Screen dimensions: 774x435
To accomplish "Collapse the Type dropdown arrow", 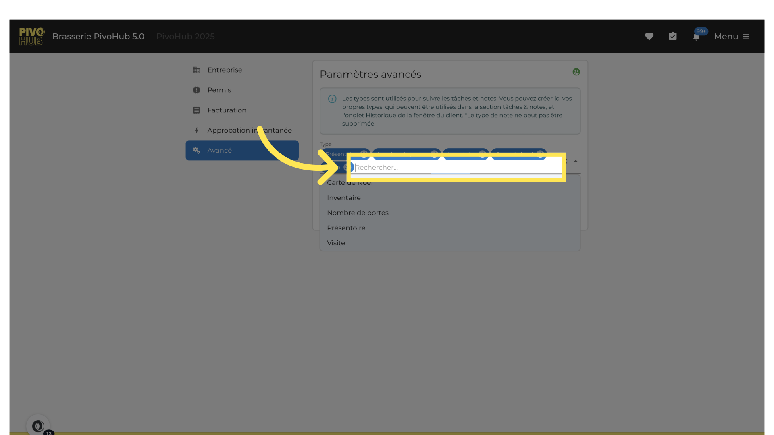I will point(576,161).
